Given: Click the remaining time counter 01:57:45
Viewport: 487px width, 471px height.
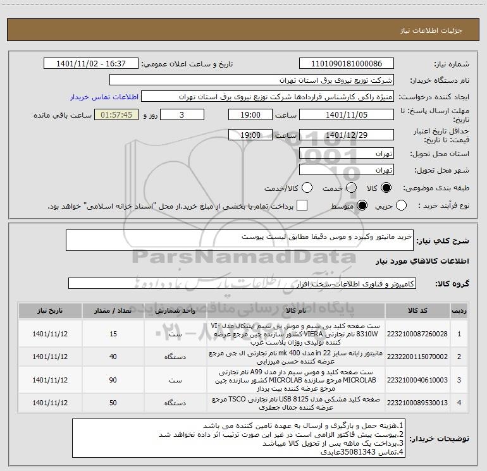Looking at the screenshot, I should pyautogui.click(x=116, y=115).
